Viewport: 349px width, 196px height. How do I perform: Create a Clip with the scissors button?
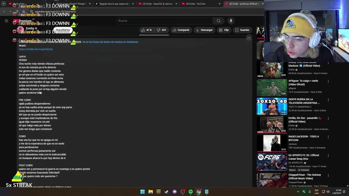224,30
